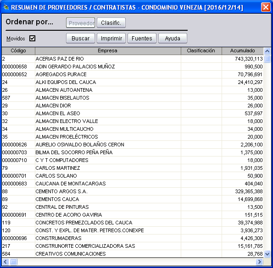The height and width of the screenshot is (268, 273).
Task: Click the vertical scrollbar up arrow
Action: (267, 51)
